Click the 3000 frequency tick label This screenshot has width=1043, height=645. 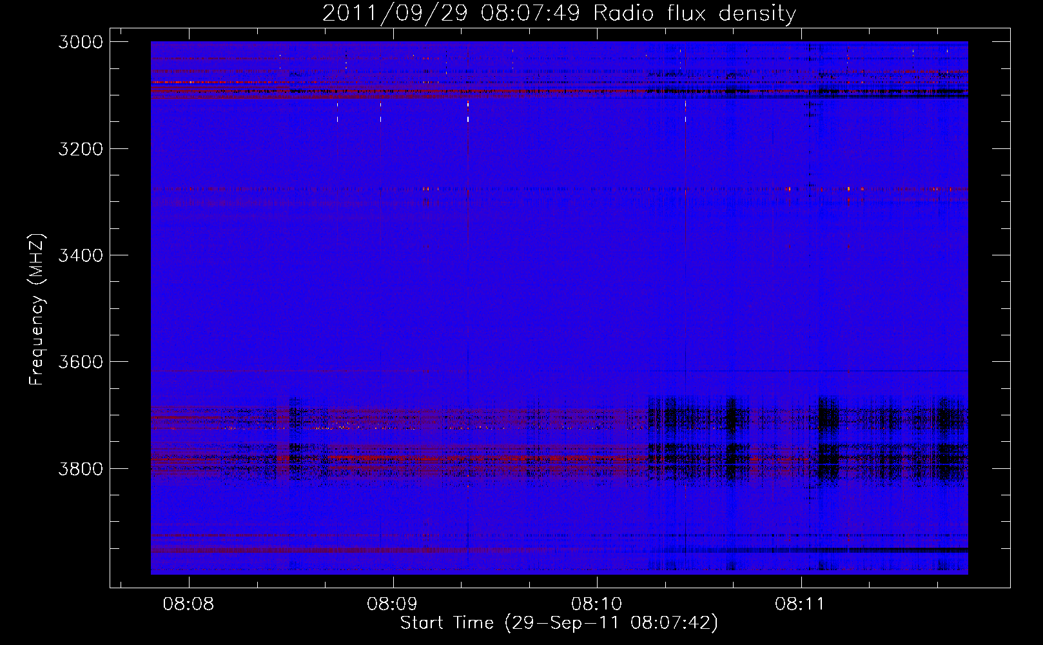81,42
